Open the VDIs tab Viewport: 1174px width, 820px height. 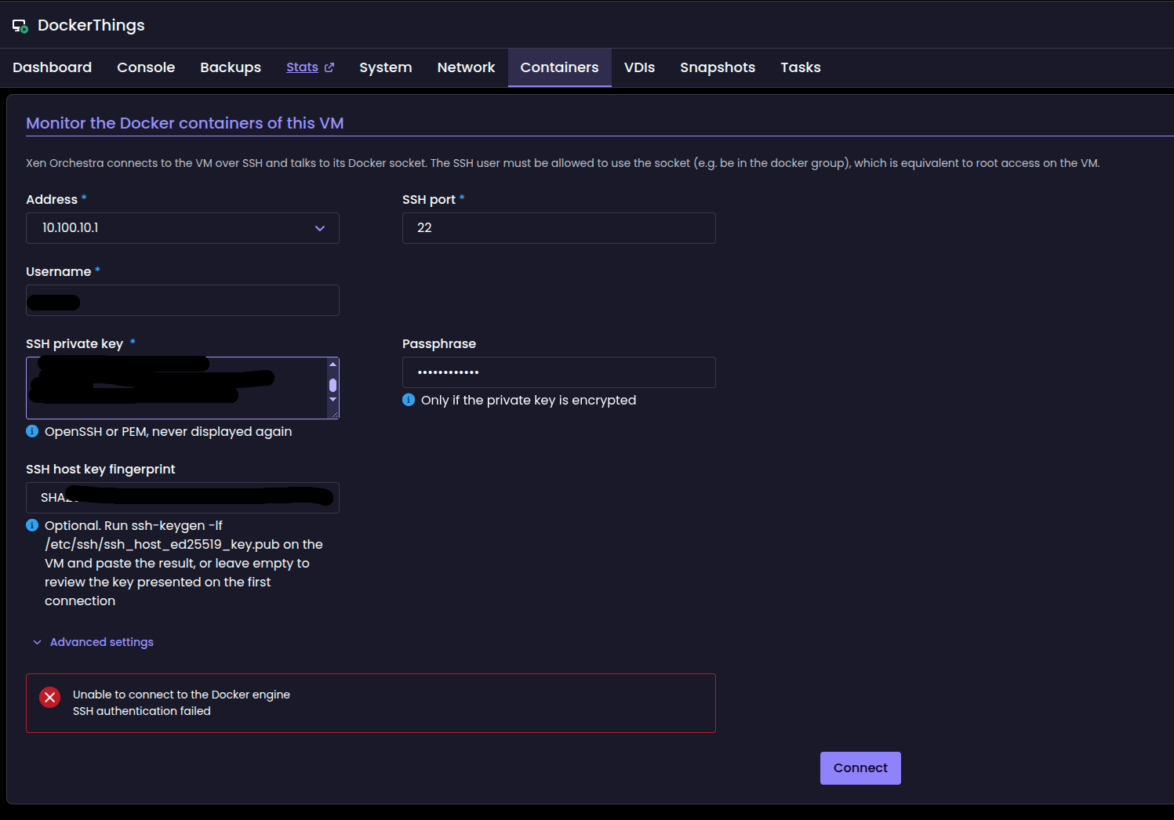click(640, 67)
